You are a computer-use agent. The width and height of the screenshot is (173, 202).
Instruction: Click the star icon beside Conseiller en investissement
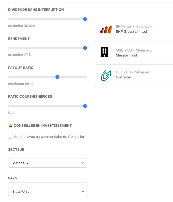[11, 126]
